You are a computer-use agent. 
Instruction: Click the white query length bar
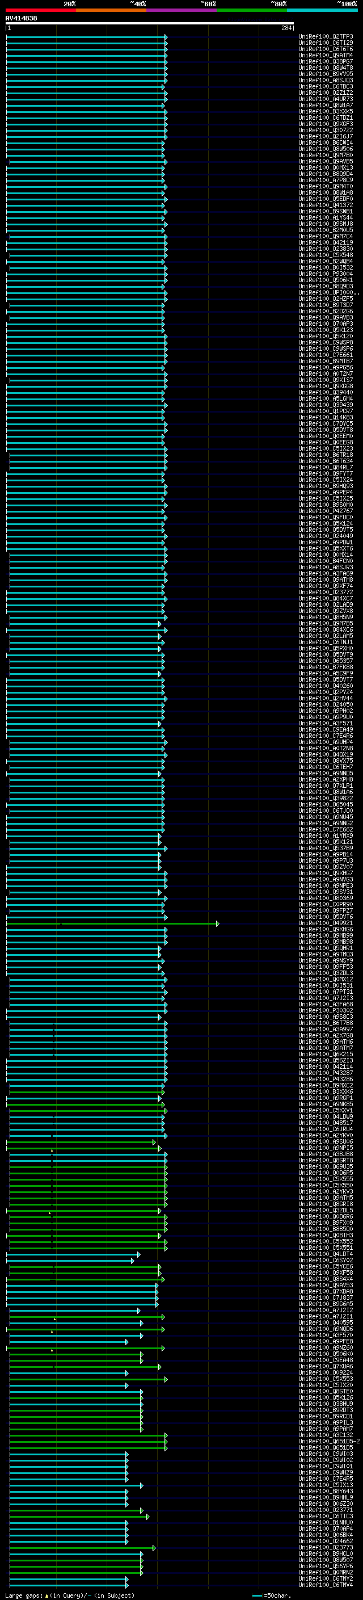150,24
